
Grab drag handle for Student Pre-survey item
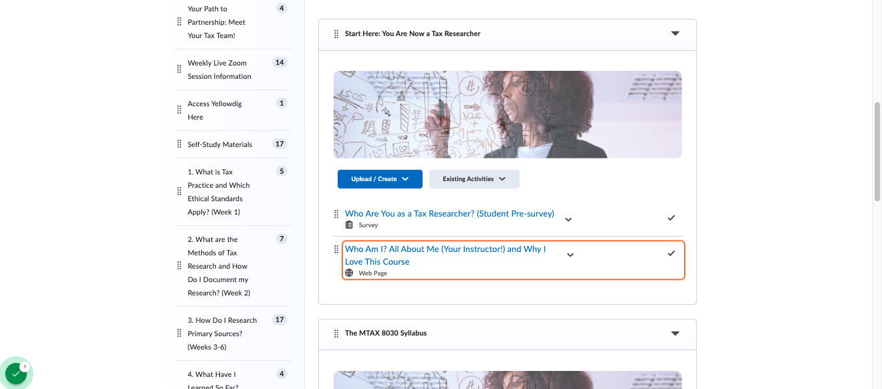(x=336, y=214)
